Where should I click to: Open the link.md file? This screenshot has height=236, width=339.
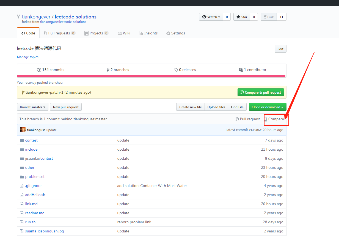point(31,204)
